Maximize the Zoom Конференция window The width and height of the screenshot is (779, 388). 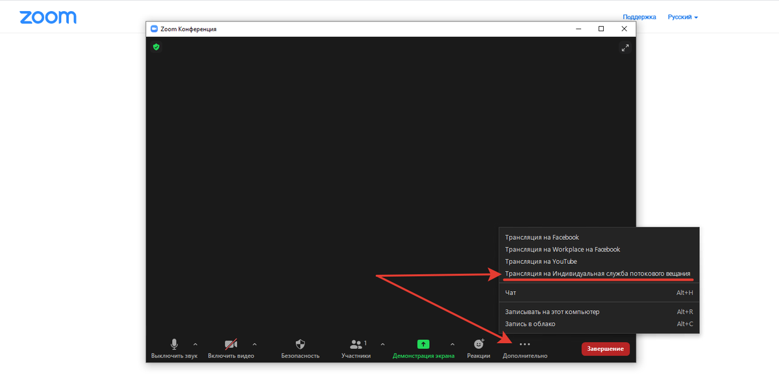(x=601, y=29)
